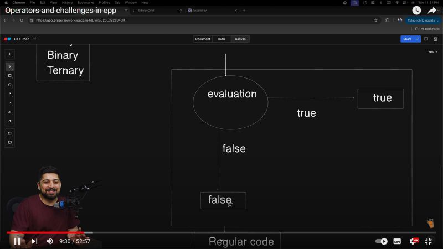Open the Chrome profile avatar
Screen dimensions: 443x249
400,20
